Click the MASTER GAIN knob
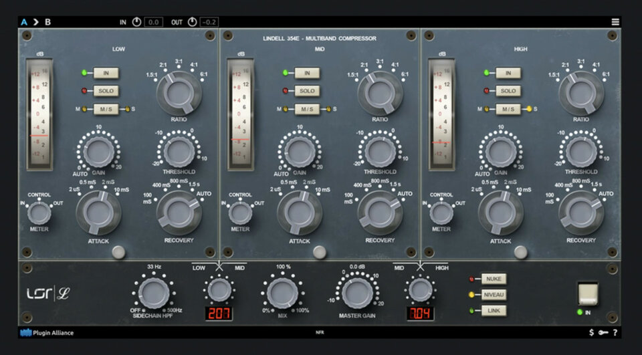Image resolution: width=642 pixels, height=355 pixels. click(x=357, y=293)
